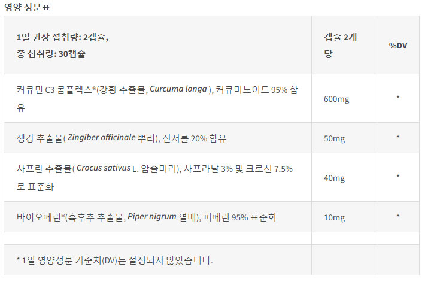Click the 50mg amount cell
The image size is (431, 285).
(334, 138)
